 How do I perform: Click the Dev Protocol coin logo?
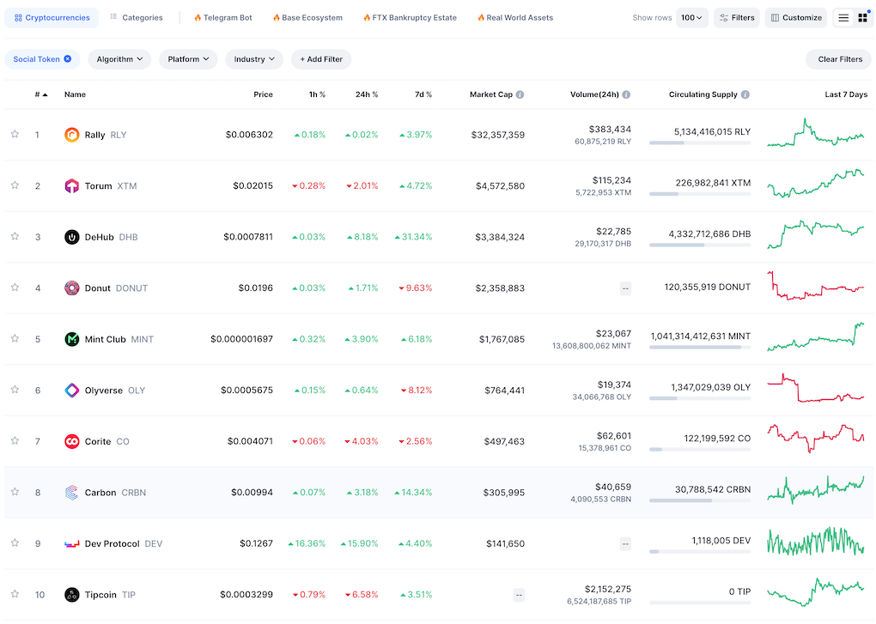pos(71,543)
